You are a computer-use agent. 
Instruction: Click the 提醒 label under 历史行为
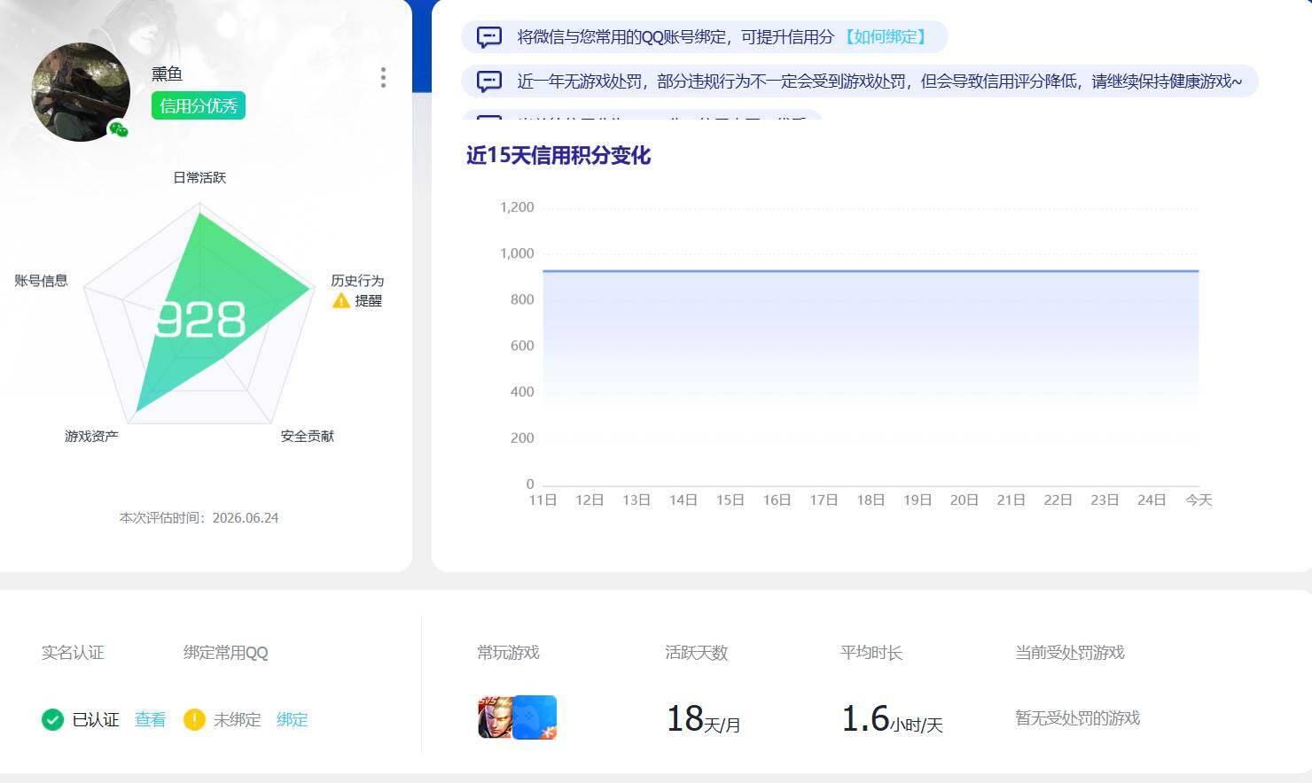368,301
